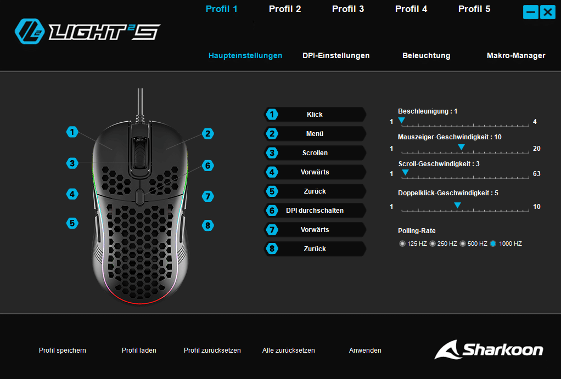Click the Anwenden button
Viewport: 561px width, 379px height.
point(365,350)
